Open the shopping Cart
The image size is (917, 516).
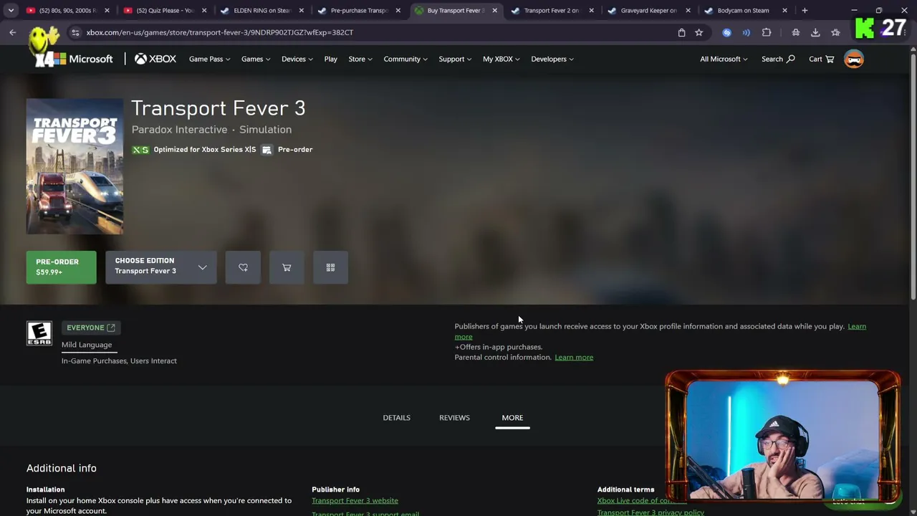click(x=822, y=59)
